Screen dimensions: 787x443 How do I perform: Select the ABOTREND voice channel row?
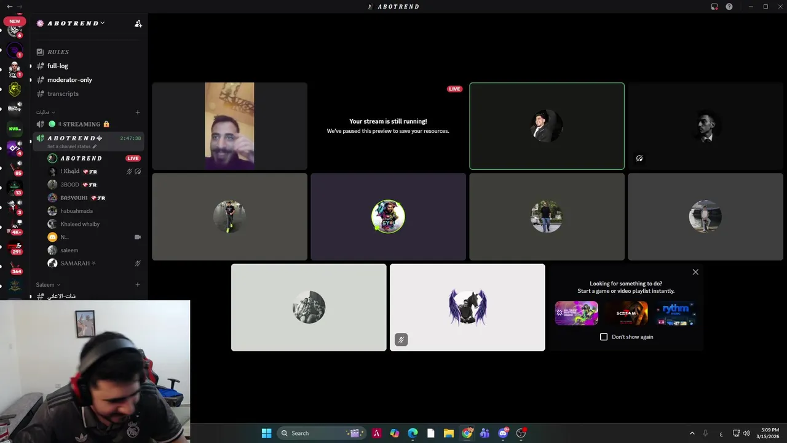[x=89, y=142]
